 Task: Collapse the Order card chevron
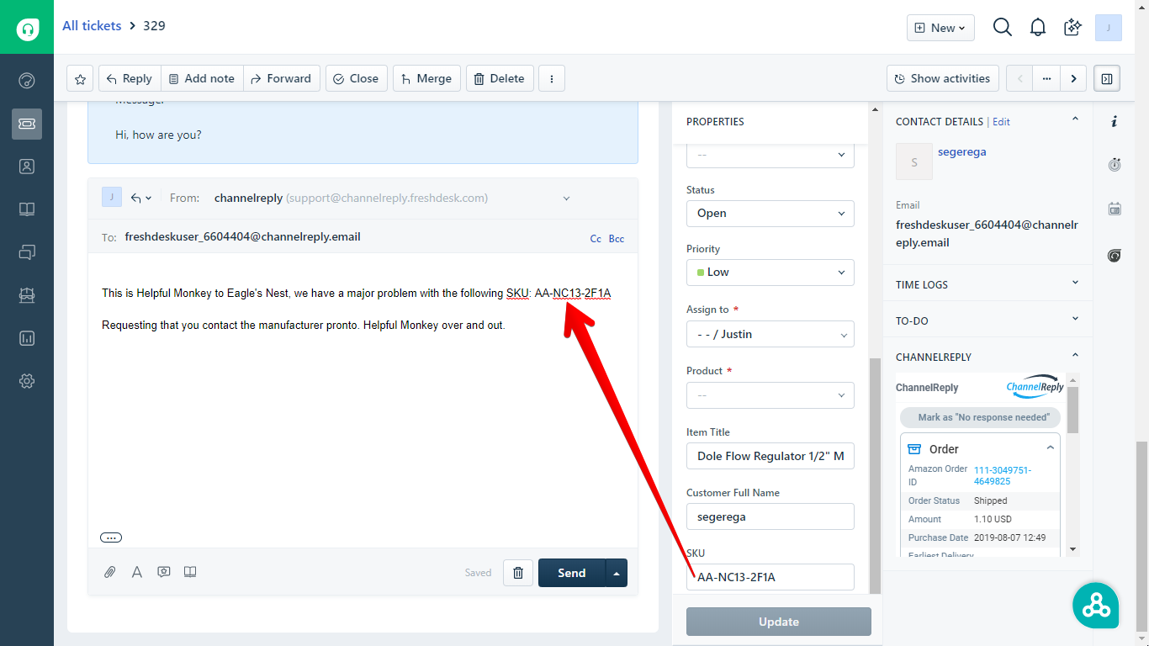point(1050,448)
